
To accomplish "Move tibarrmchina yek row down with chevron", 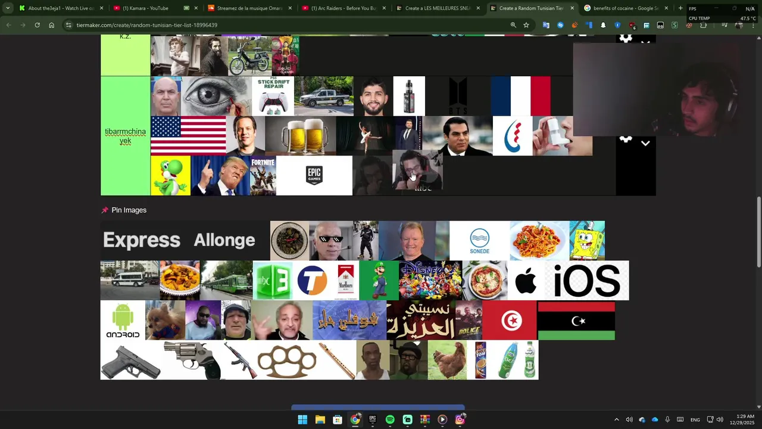I will pos(645,144).
